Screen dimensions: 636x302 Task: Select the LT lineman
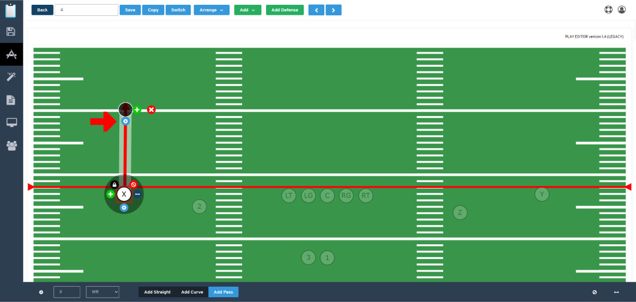coord(289,196)
